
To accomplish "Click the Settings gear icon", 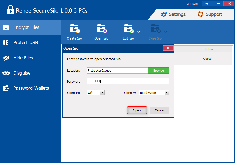I will click(164, 14).
